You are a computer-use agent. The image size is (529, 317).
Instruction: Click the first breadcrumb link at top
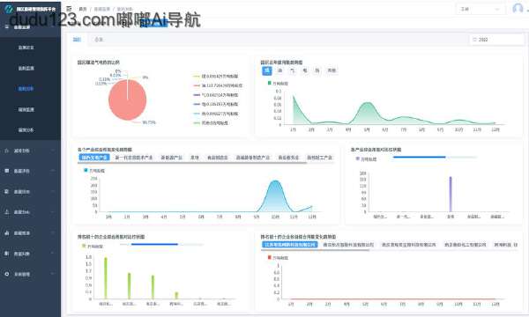83,9
